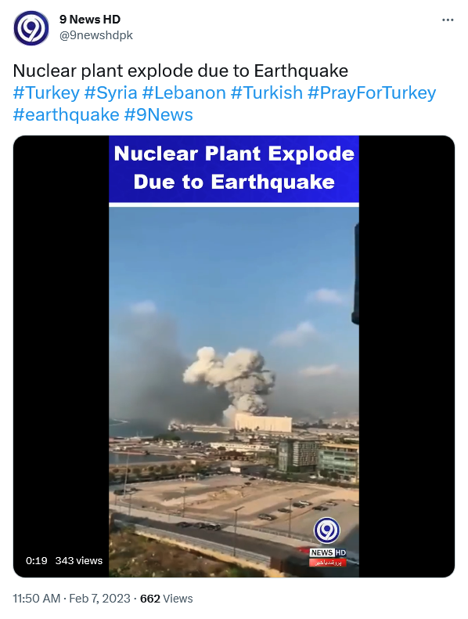Click the 9 News HD display name

coord(90,19)
